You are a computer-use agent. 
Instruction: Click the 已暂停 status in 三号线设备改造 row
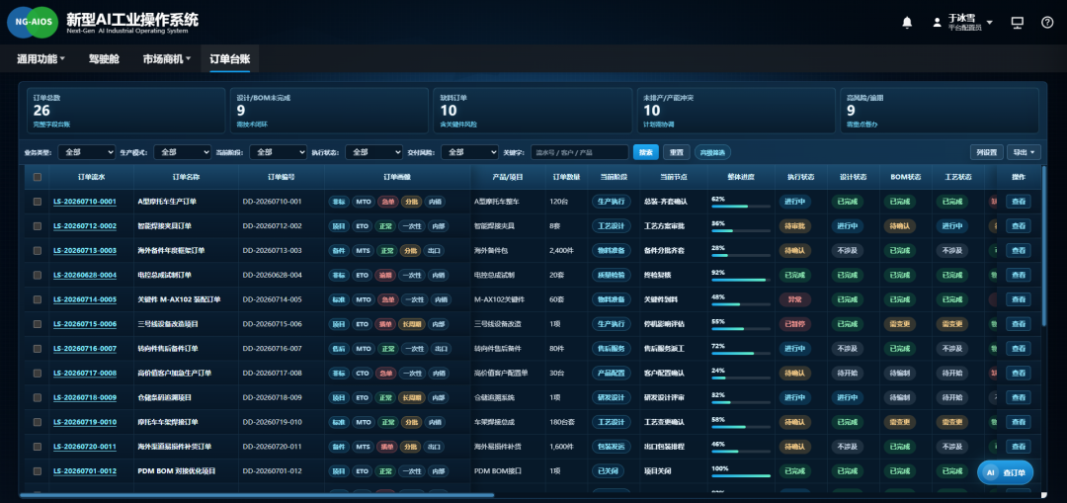click(794, 324)
